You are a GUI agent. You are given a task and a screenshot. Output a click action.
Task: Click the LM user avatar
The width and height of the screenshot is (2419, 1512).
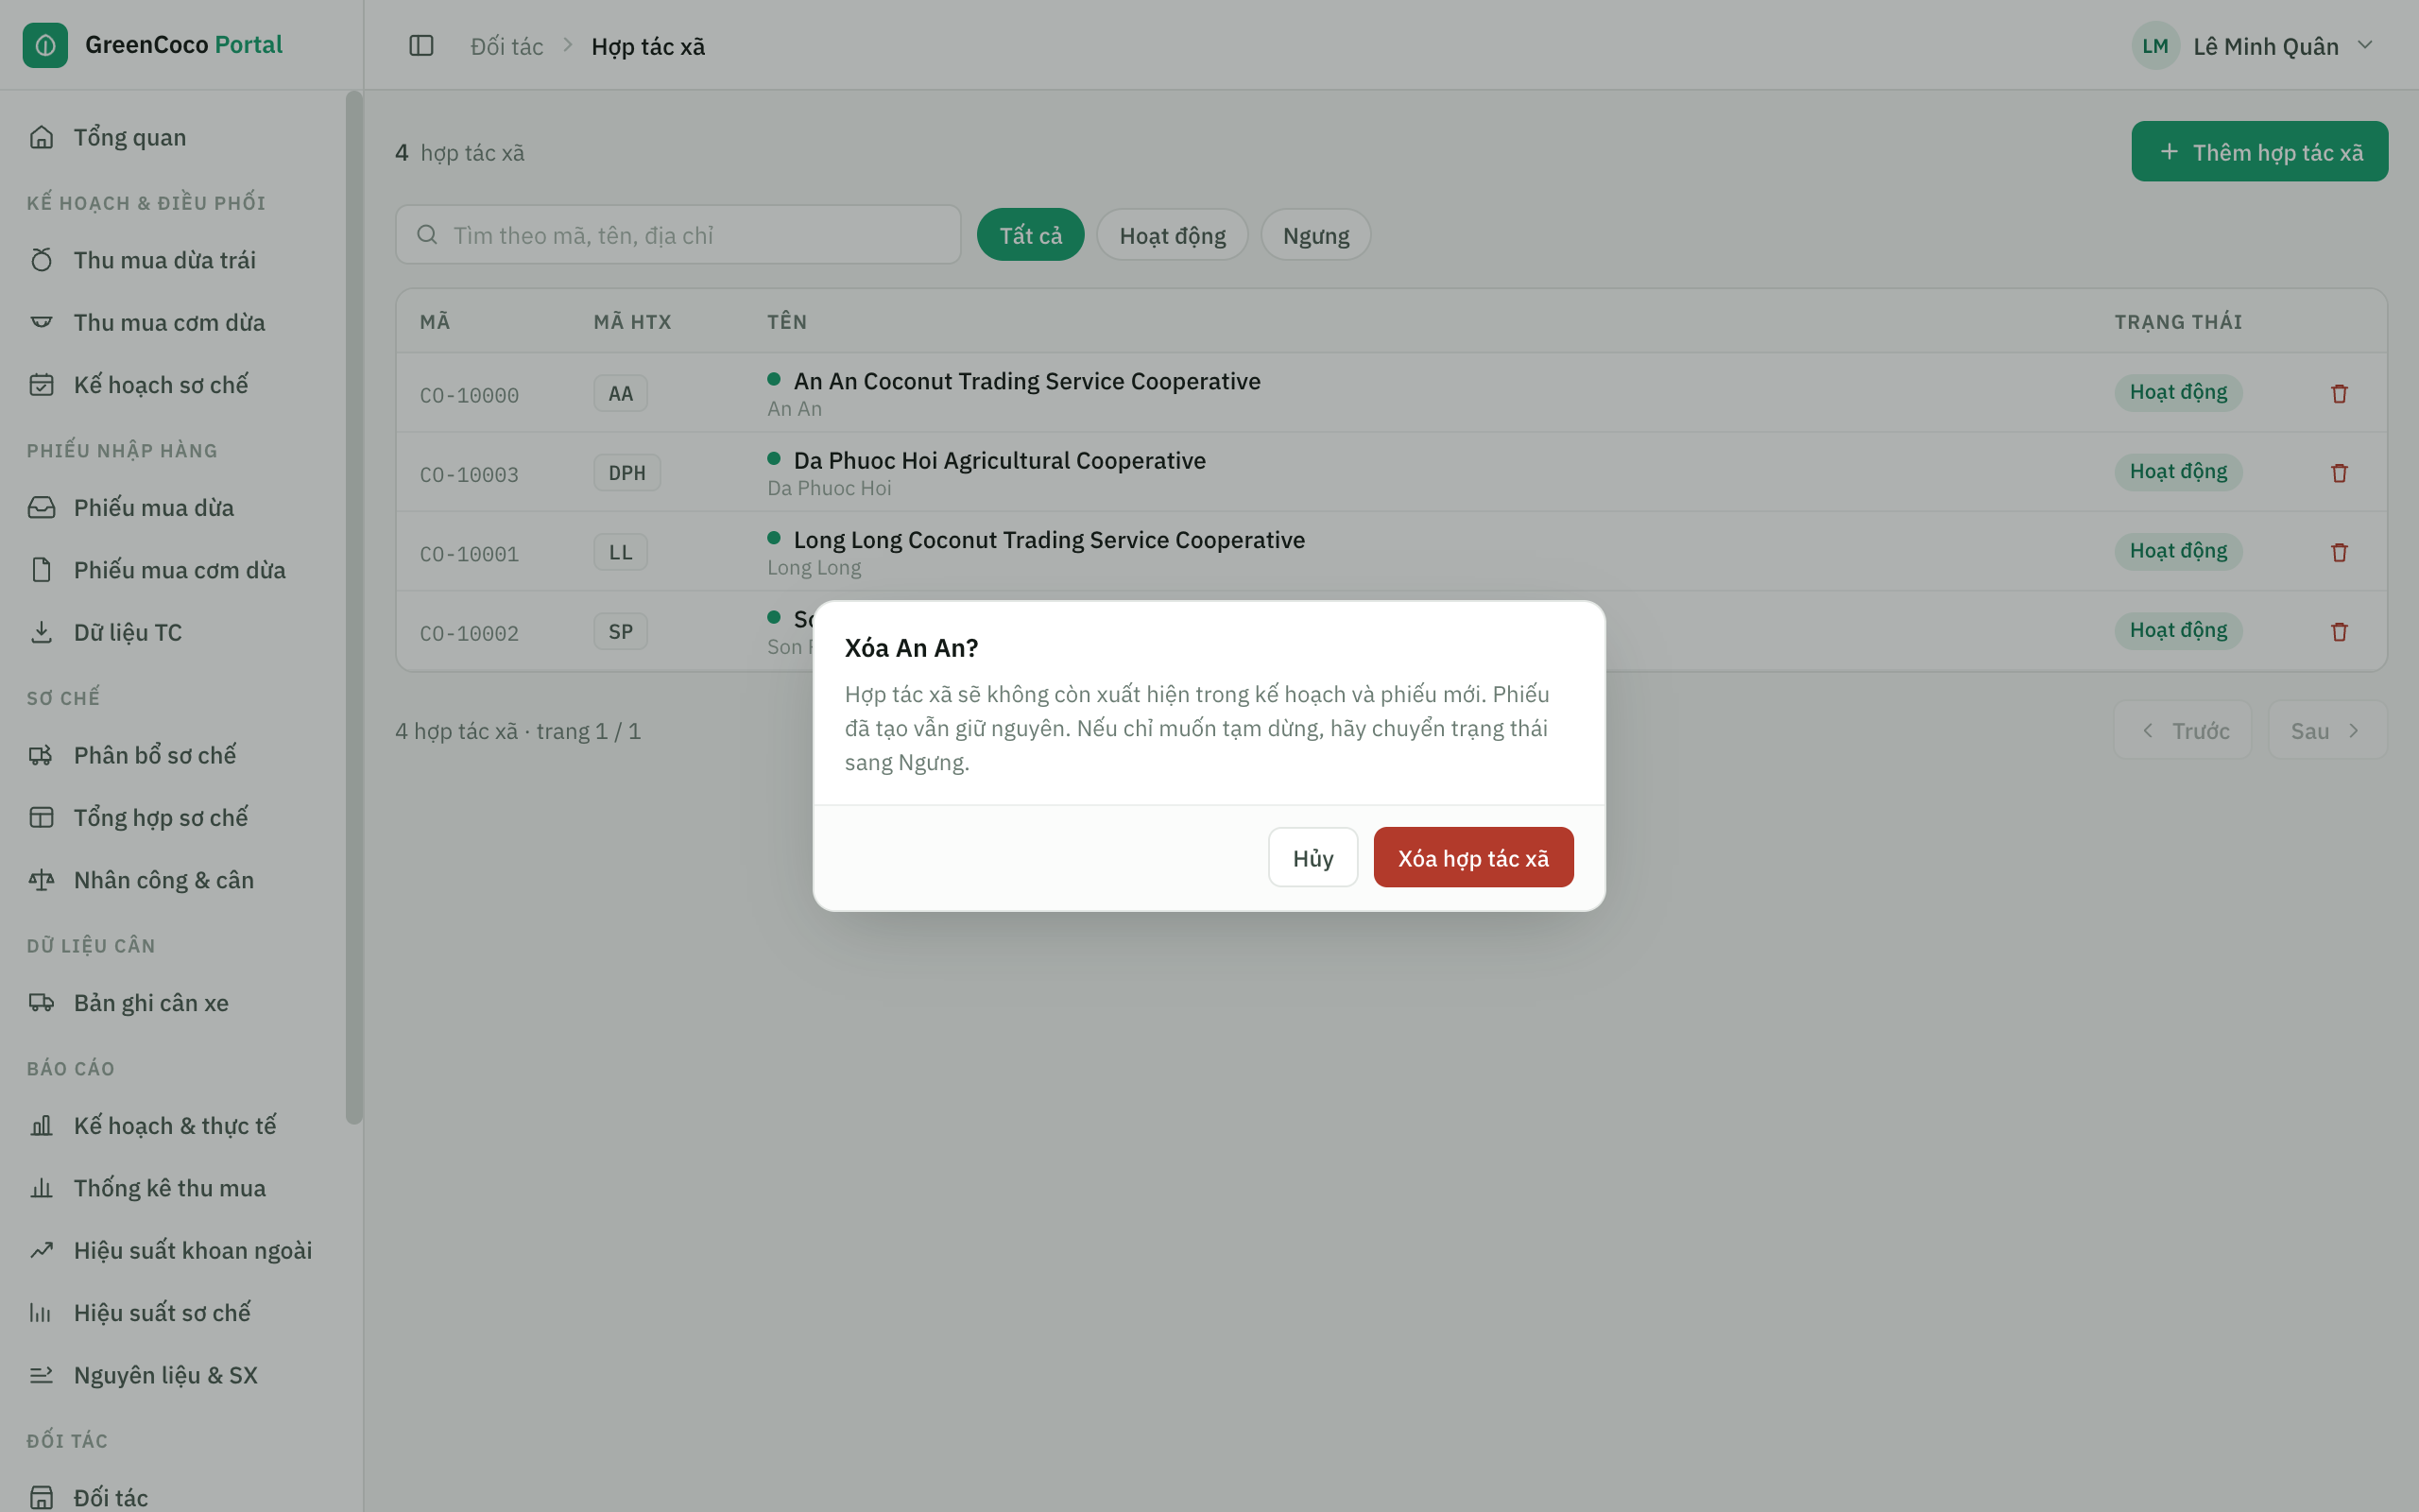[2155, 46]
